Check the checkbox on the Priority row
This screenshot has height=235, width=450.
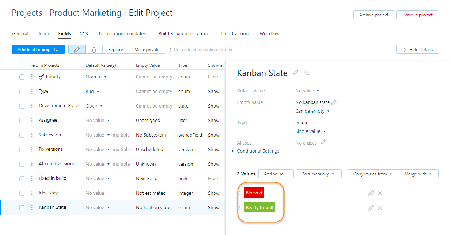click(22, 77)
